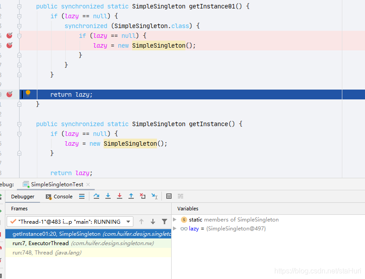365x279 pixels.
Task: Click the frames filter funnel icon
Action: (164, 222)
